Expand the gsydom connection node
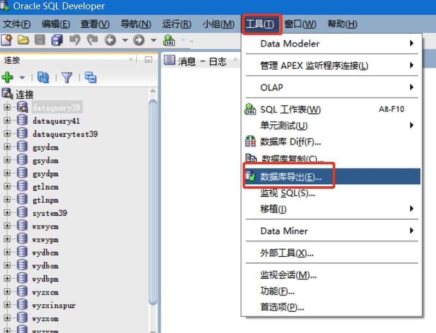Viewport: 436px width, 333px height. pos(7,160)
